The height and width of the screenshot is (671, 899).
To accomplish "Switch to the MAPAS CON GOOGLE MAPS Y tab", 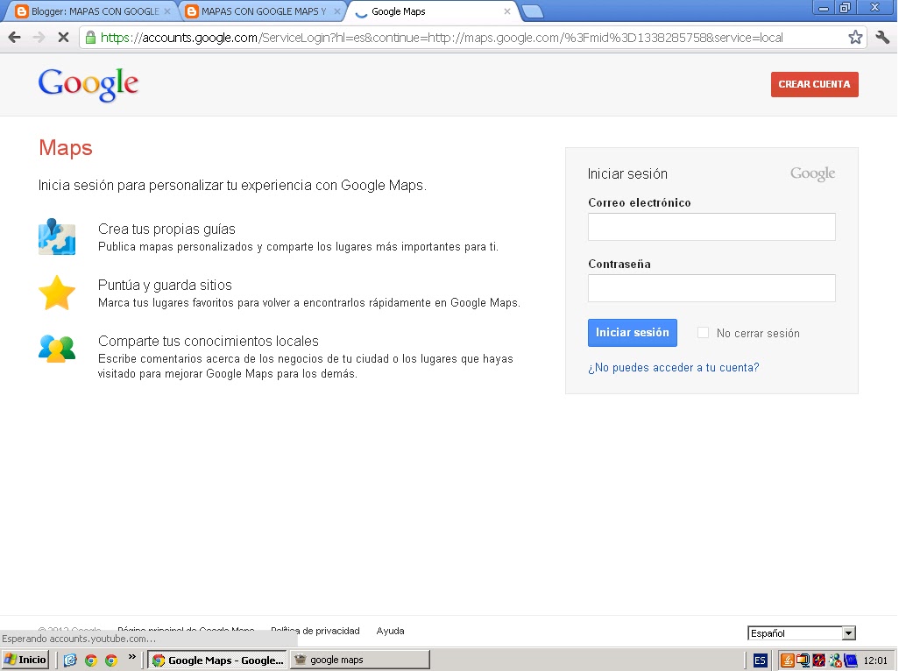I will pyautogui.click(x=264, y=11).
